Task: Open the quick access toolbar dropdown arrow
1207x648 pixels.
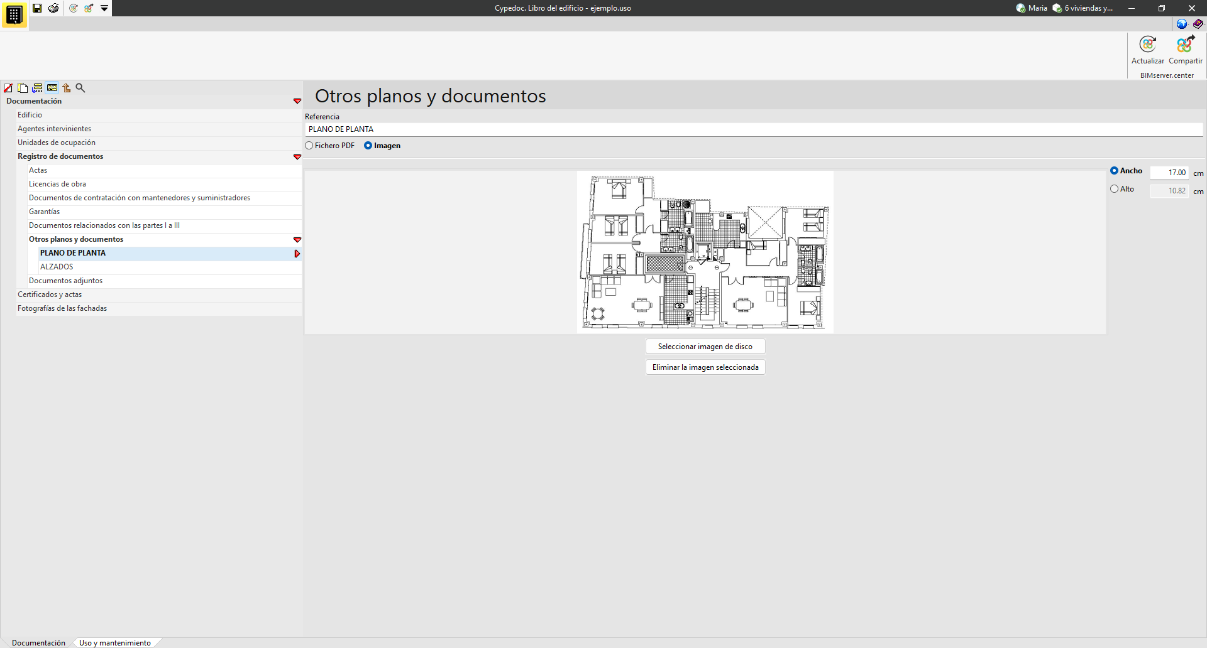Action: pyautogui.click(x=104, y=8)
